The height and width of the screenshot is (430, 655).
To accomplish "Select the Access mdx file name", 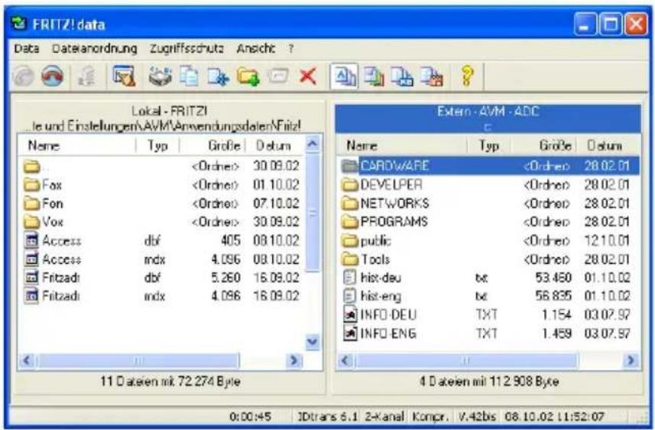I will (x=61, y=259).
